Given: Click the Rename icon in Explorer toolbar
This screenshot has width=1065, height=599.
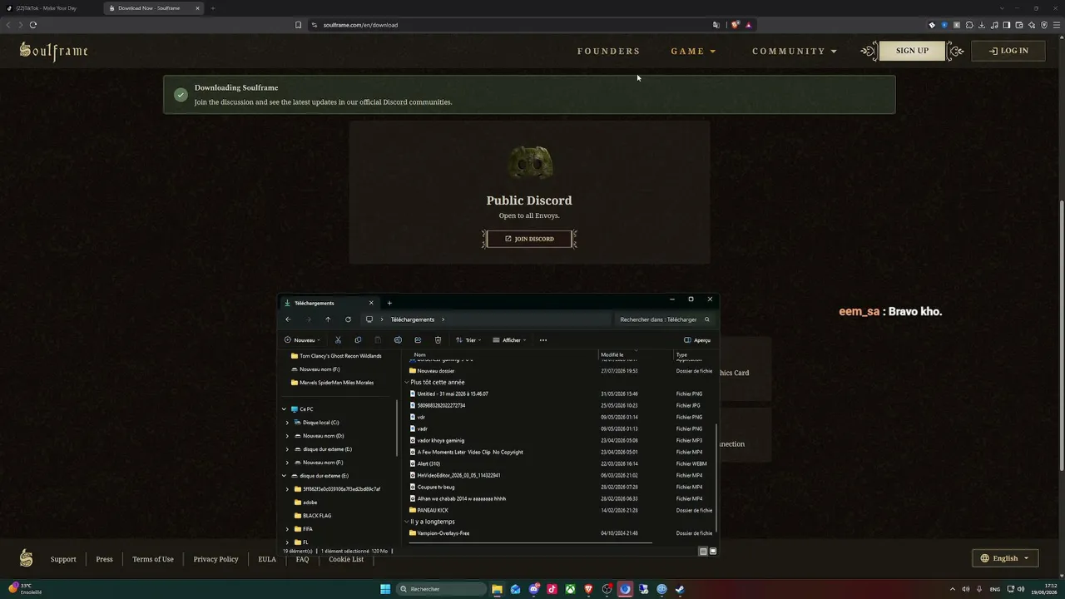Looking at the screenshot, I should click(398, 340).
